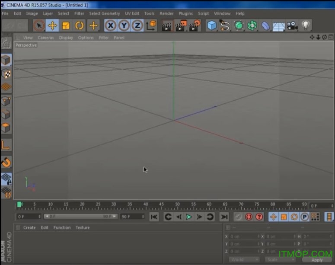Switch to Polygons mode icon
Viewport: 335px width, 265px height.
[6, 128]
